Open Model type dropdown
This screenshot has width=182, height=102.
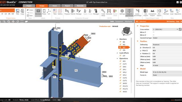167,72
